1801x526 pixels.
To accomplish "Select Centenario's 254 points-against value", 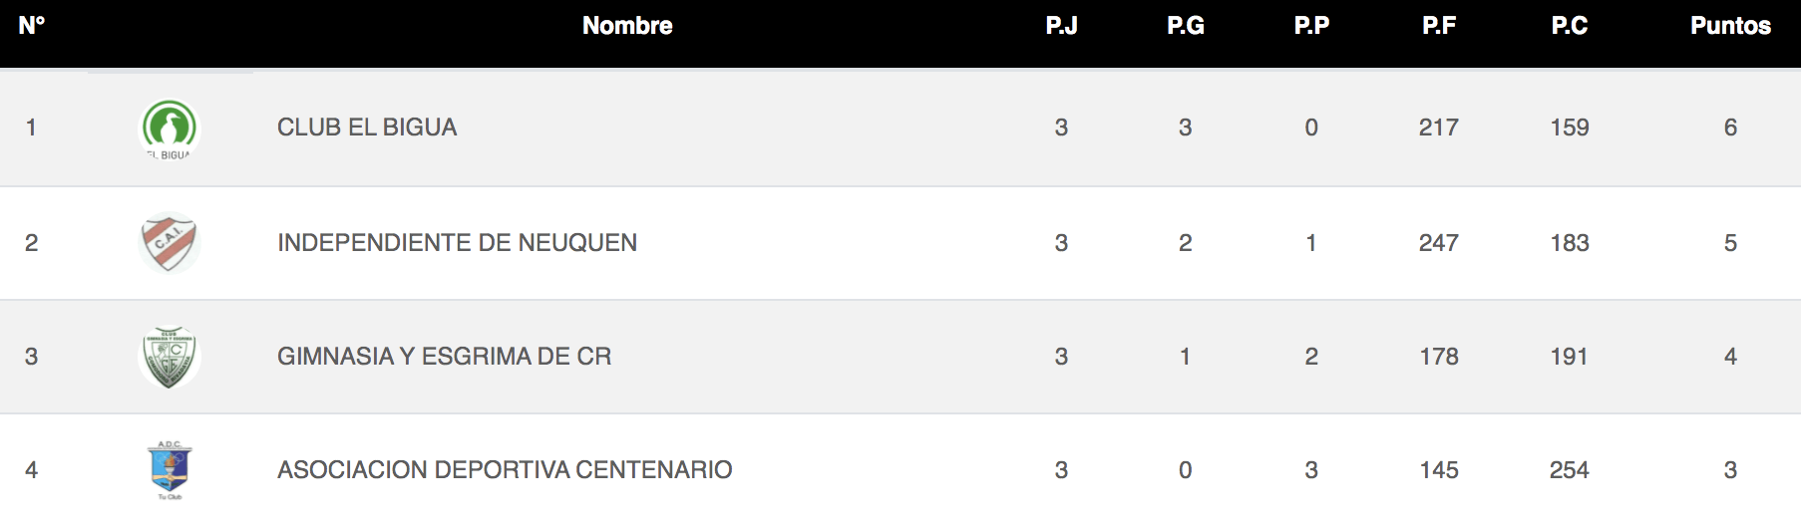I will coord(1569,470).
